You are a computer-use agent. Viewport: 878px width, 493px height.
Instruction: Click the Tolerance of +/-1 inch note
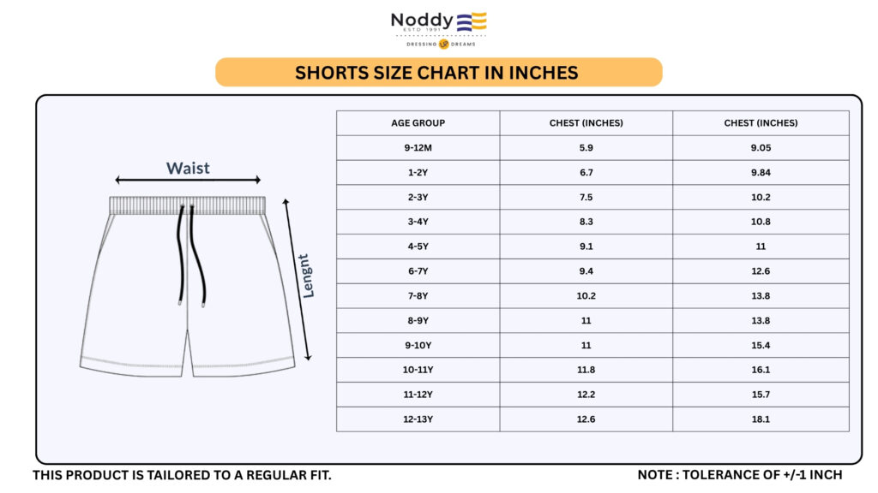click(740, 475)
